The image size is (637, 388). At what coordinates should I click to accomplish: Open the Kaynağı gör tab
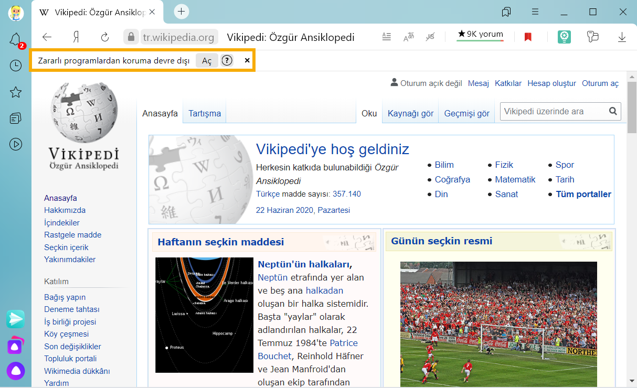410,113
